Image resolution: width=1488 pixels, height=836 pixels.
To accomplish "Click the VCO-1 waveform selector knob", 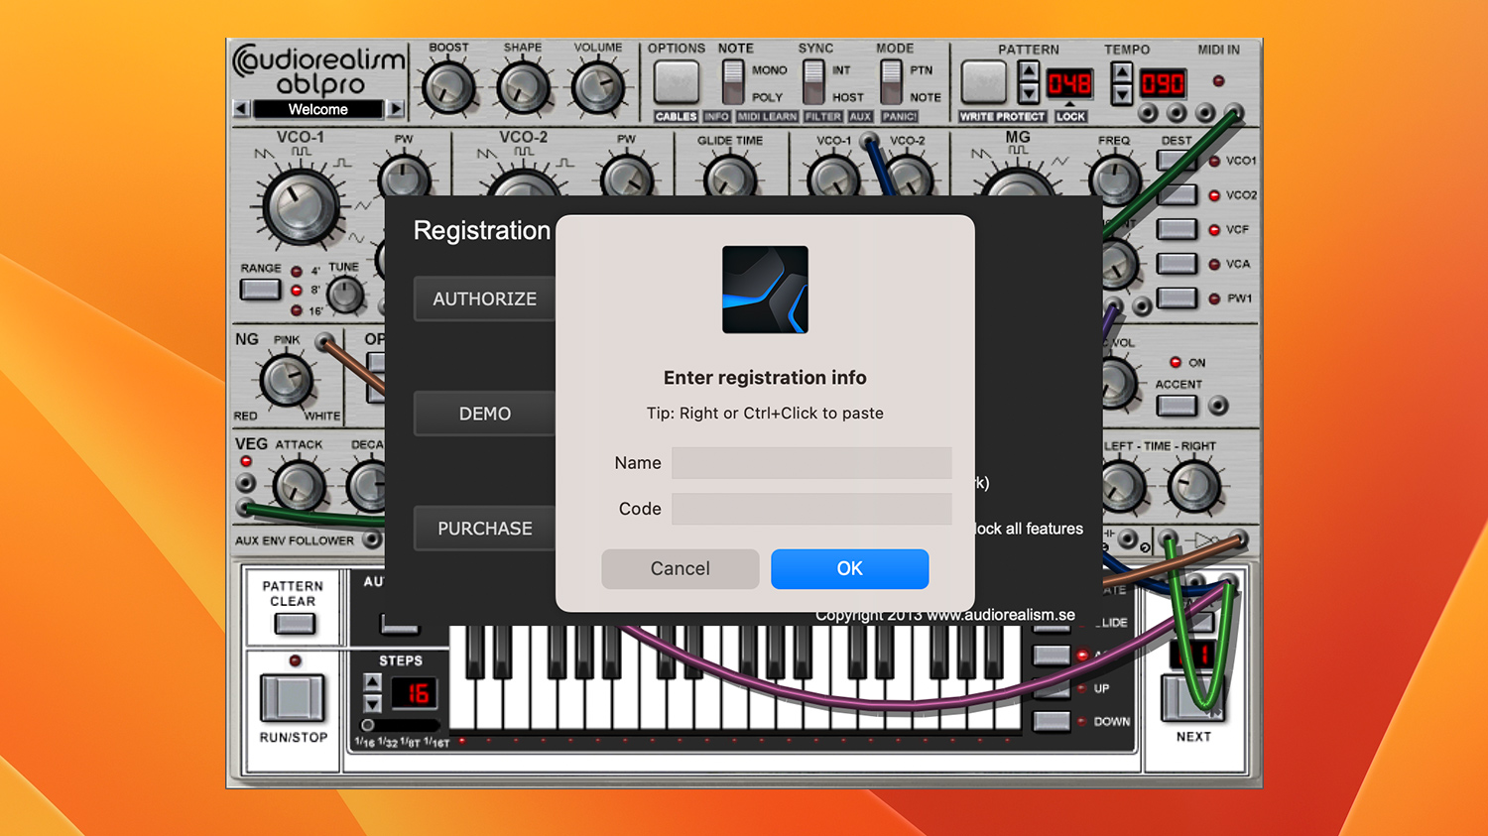I will [x=300, y=205].
